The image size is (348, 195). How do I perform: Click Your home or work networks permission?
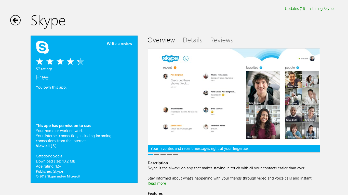tap(60, 131)
